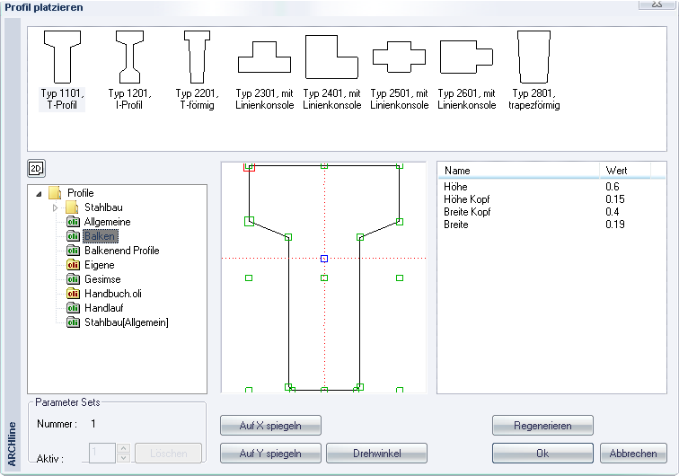Select the Typ 2801 trapezförmig profile
Viewport: 679px width, 476px height.
(533, 70)
